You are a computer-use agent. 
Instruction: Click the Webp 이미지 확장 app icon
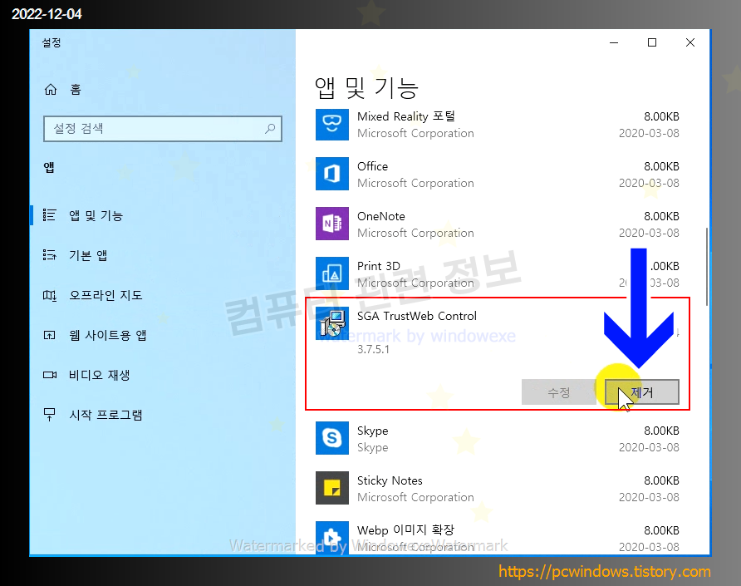[332, 537]
